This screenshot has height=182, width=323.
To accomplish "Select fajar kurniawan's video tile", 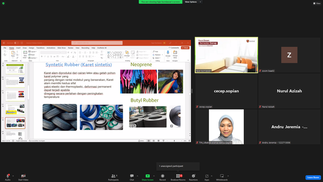I will (227, 55).
